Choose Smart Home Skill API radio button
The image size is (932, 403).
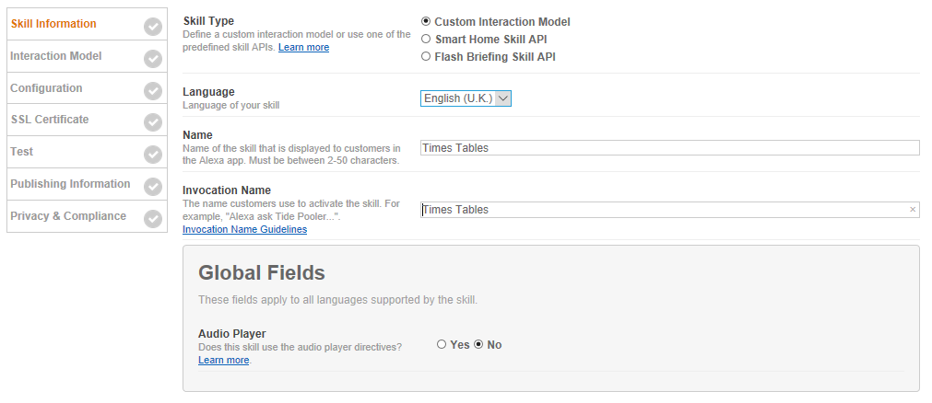click(426, 39)
